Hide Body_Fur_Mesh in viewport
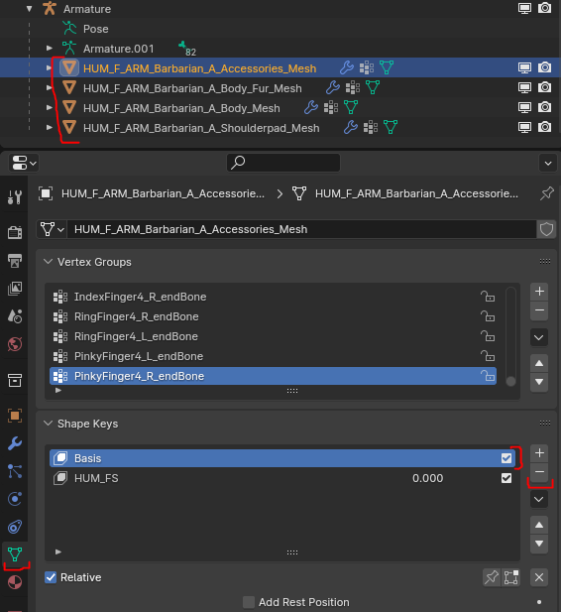Screen dimensions: 561x612 tap(524, 87)
